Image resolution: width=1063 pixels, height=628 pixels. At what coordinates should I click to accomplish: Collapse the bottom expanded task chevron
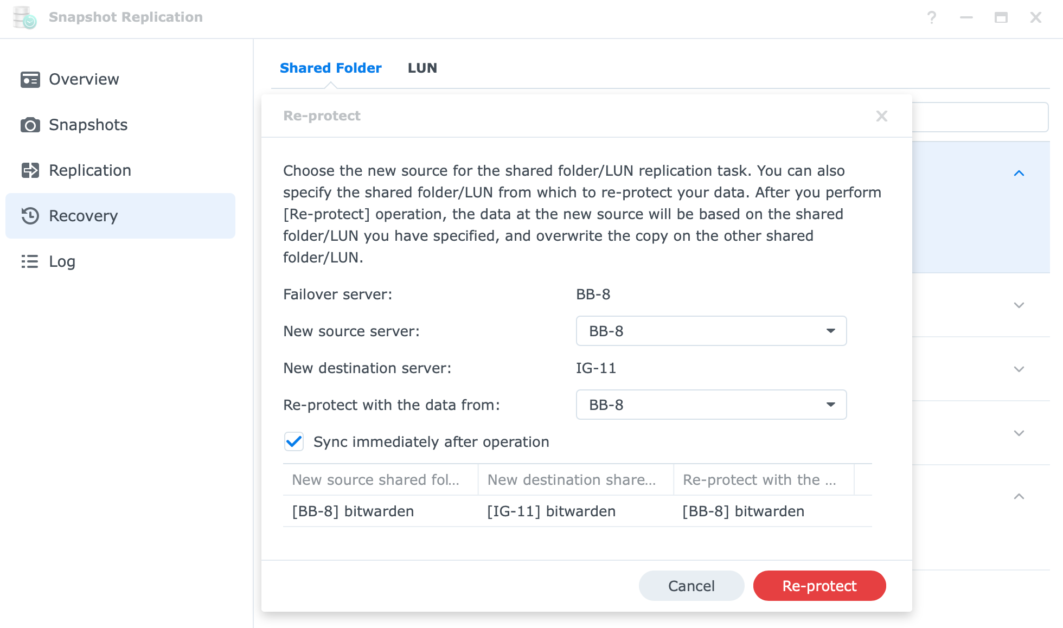pyautogui.click(x=1019, y=497)
